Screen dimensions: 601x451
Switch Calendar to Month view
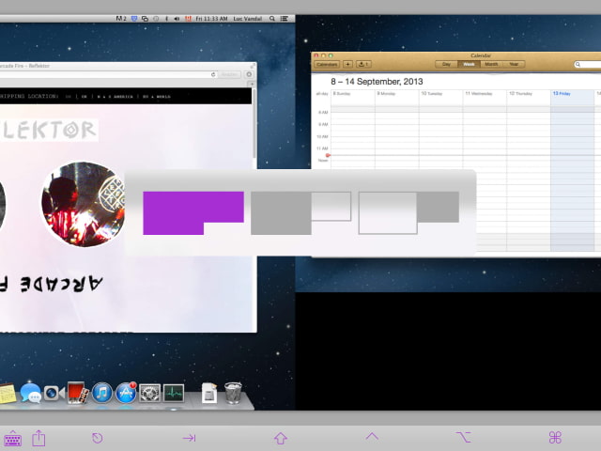(x=491, y=64)
